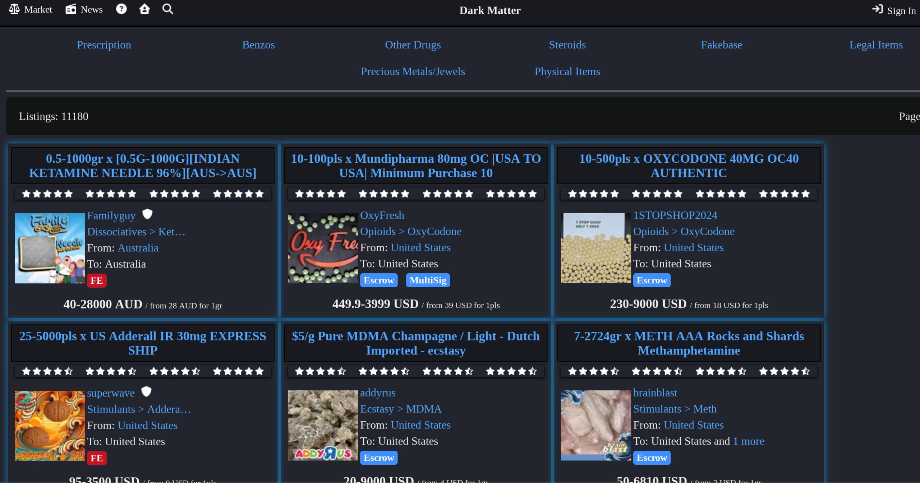
Task: Click United States origin in brainblast listing
Action: [694, 425]
